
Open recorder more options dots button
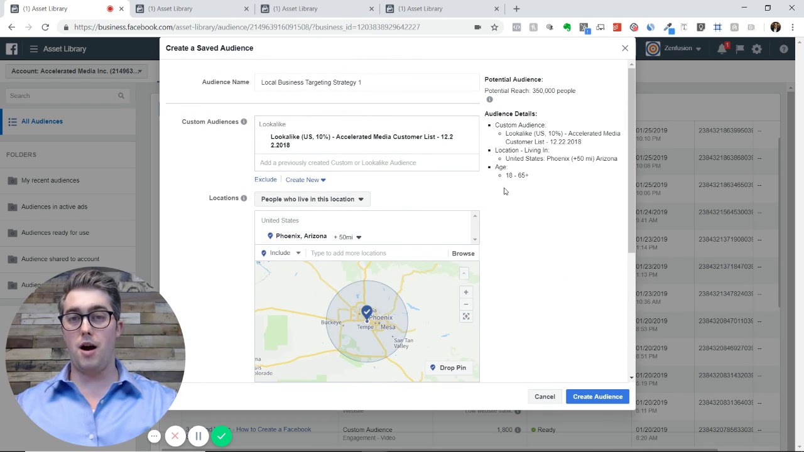click(x=154, y=436)
